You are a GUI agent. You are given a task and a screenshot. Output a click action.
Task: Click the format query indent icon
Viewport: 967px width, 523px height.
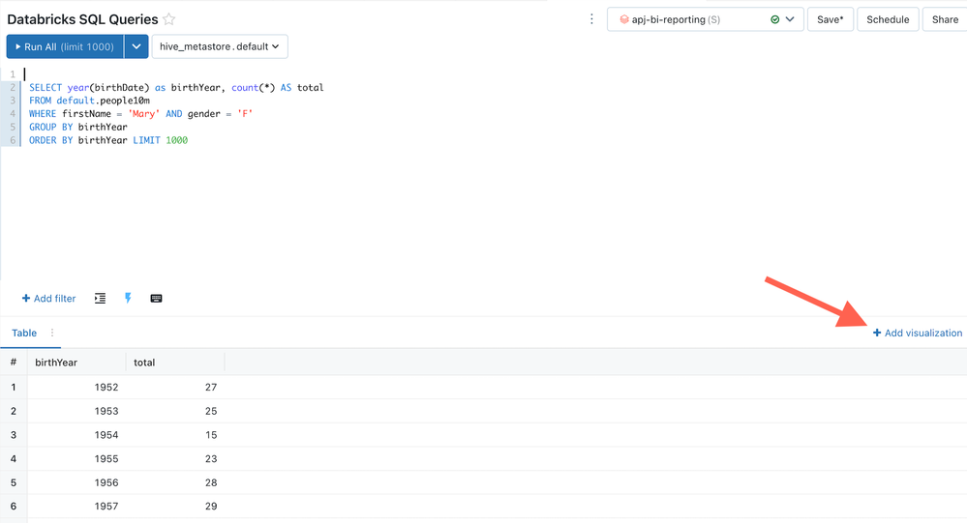100,299
